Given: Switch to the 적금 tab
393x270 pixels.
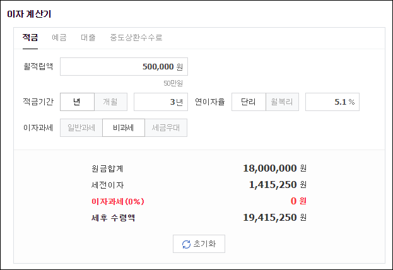Looking at the screenshot, I should tap(30, 38).
